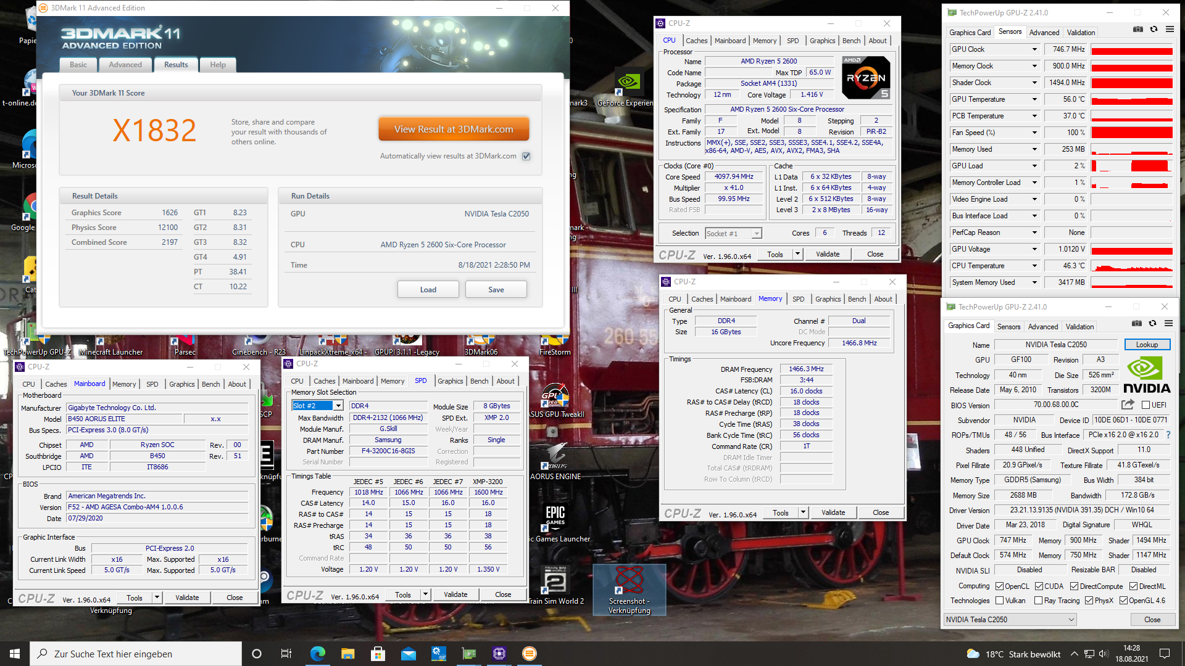Click Validate in CPU-Z Mainboard window

tap(187, 598)
